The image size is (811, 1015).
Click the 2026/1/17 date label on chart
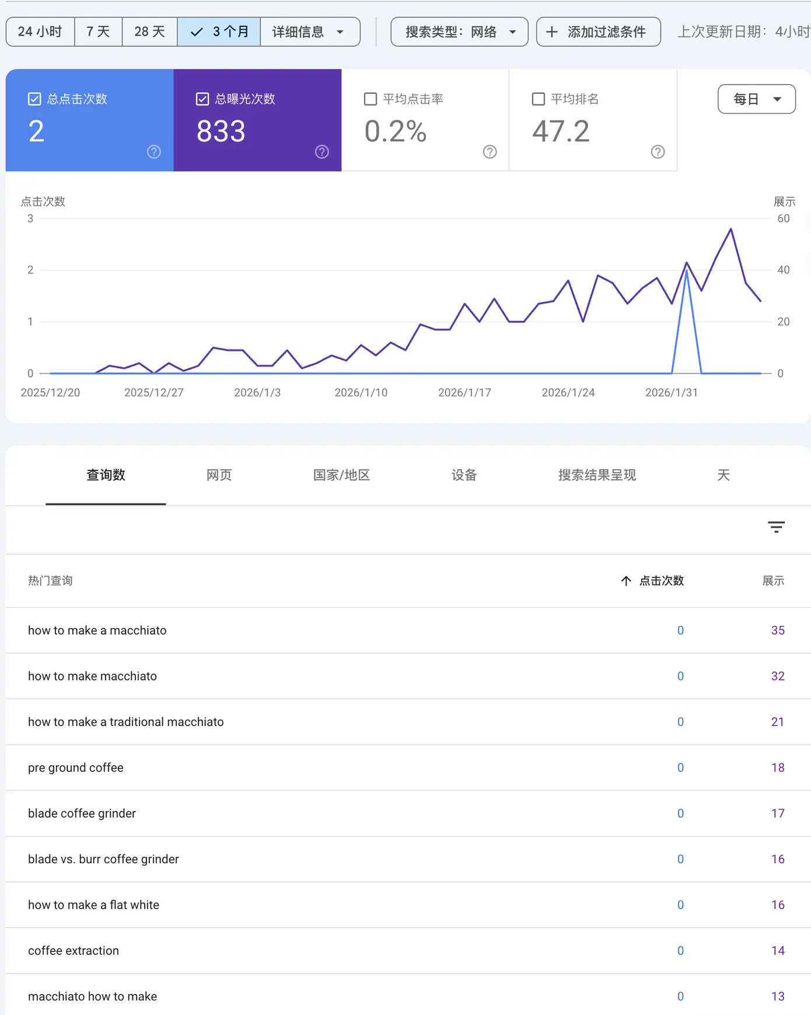click(x=464, y=393)
